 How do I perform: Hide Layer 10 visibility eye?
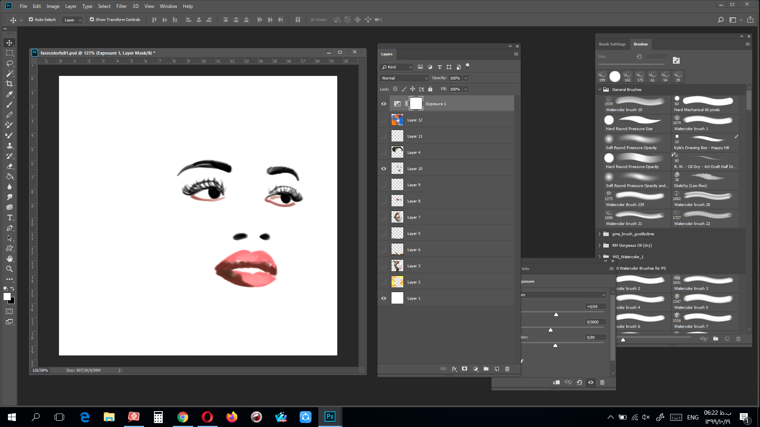tap(384, 169)
